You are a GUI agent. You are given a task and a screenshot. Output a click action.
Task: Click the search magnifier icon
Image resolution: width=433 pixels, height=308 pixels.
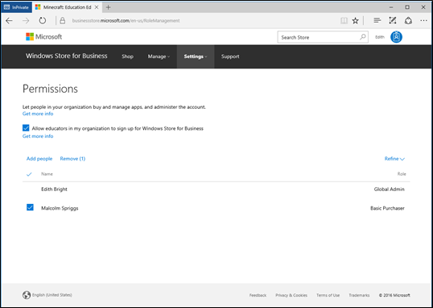pos(363,37)
